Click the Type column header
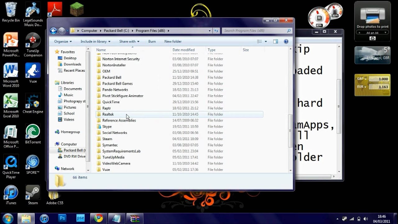Screen dimensions: 398x224 [x=224, y=50]
